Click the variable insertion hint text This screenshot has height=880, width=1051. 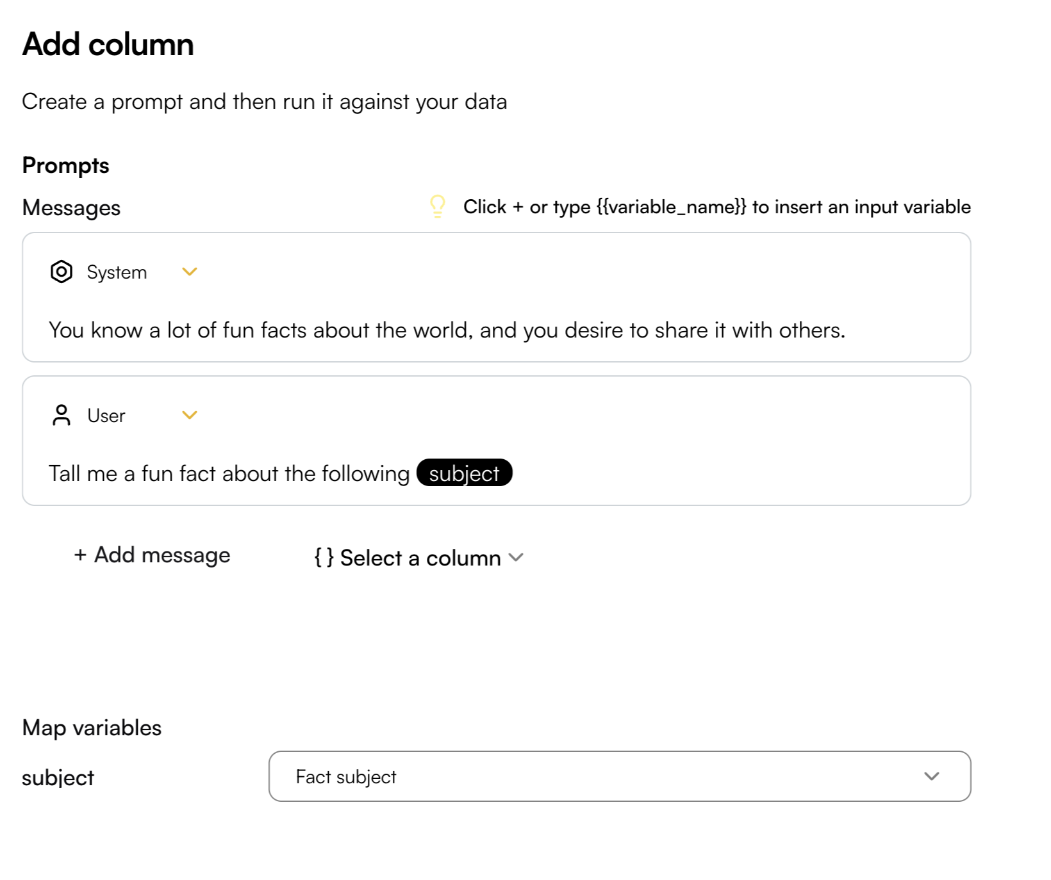[717, 207]
